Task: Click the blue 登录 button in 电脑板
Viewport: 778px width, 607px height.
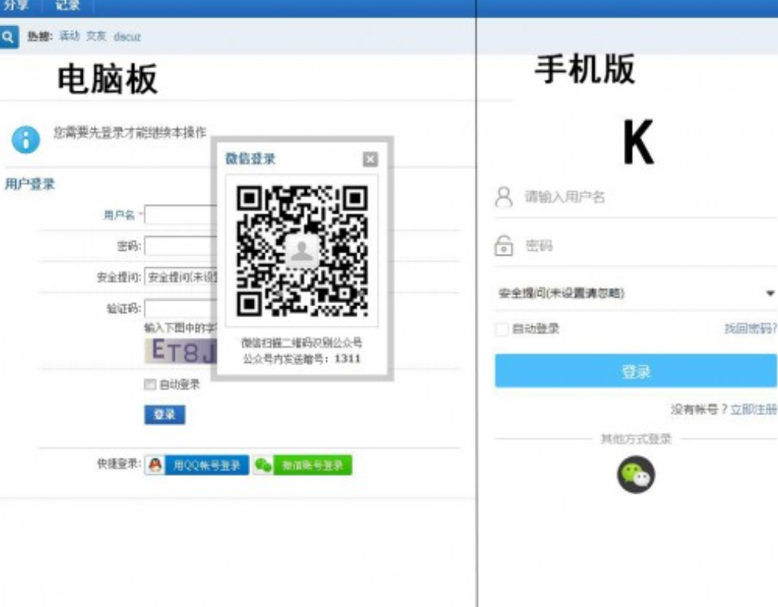Action: 165,415
